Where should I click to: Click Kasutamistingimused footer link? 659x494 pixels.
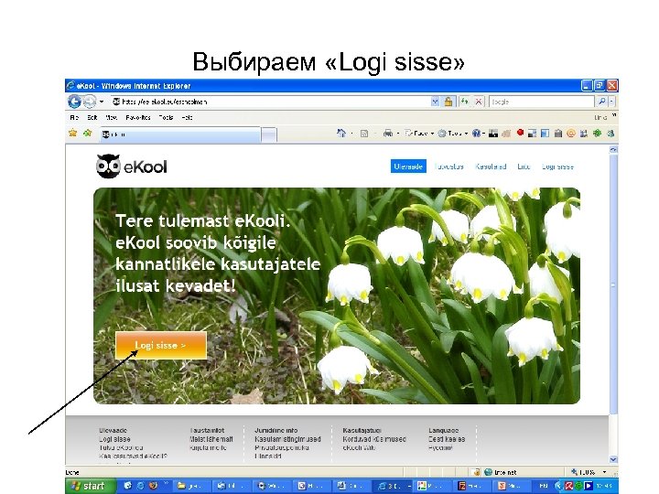tap(287, 439)
